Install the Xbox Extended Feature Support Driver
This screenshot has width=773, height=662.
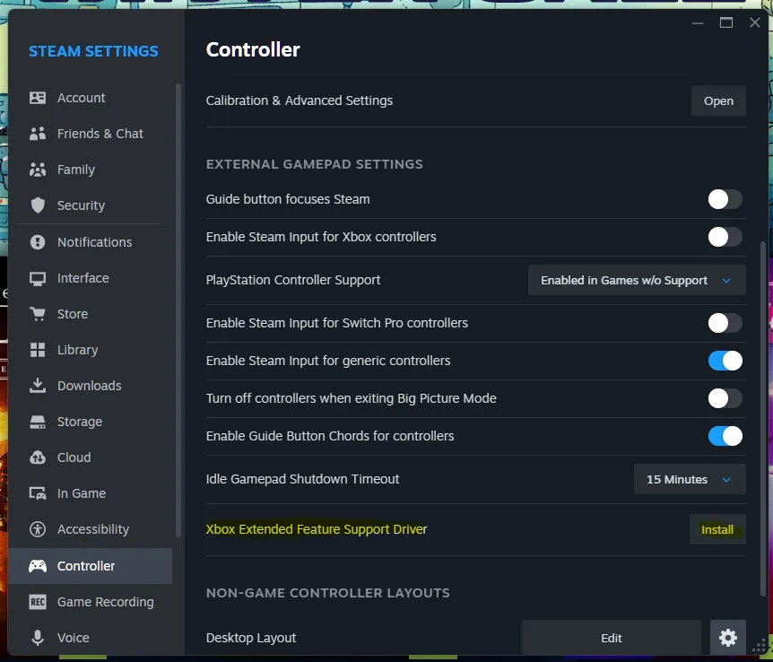pyautogui.click(x=717, y=529)
